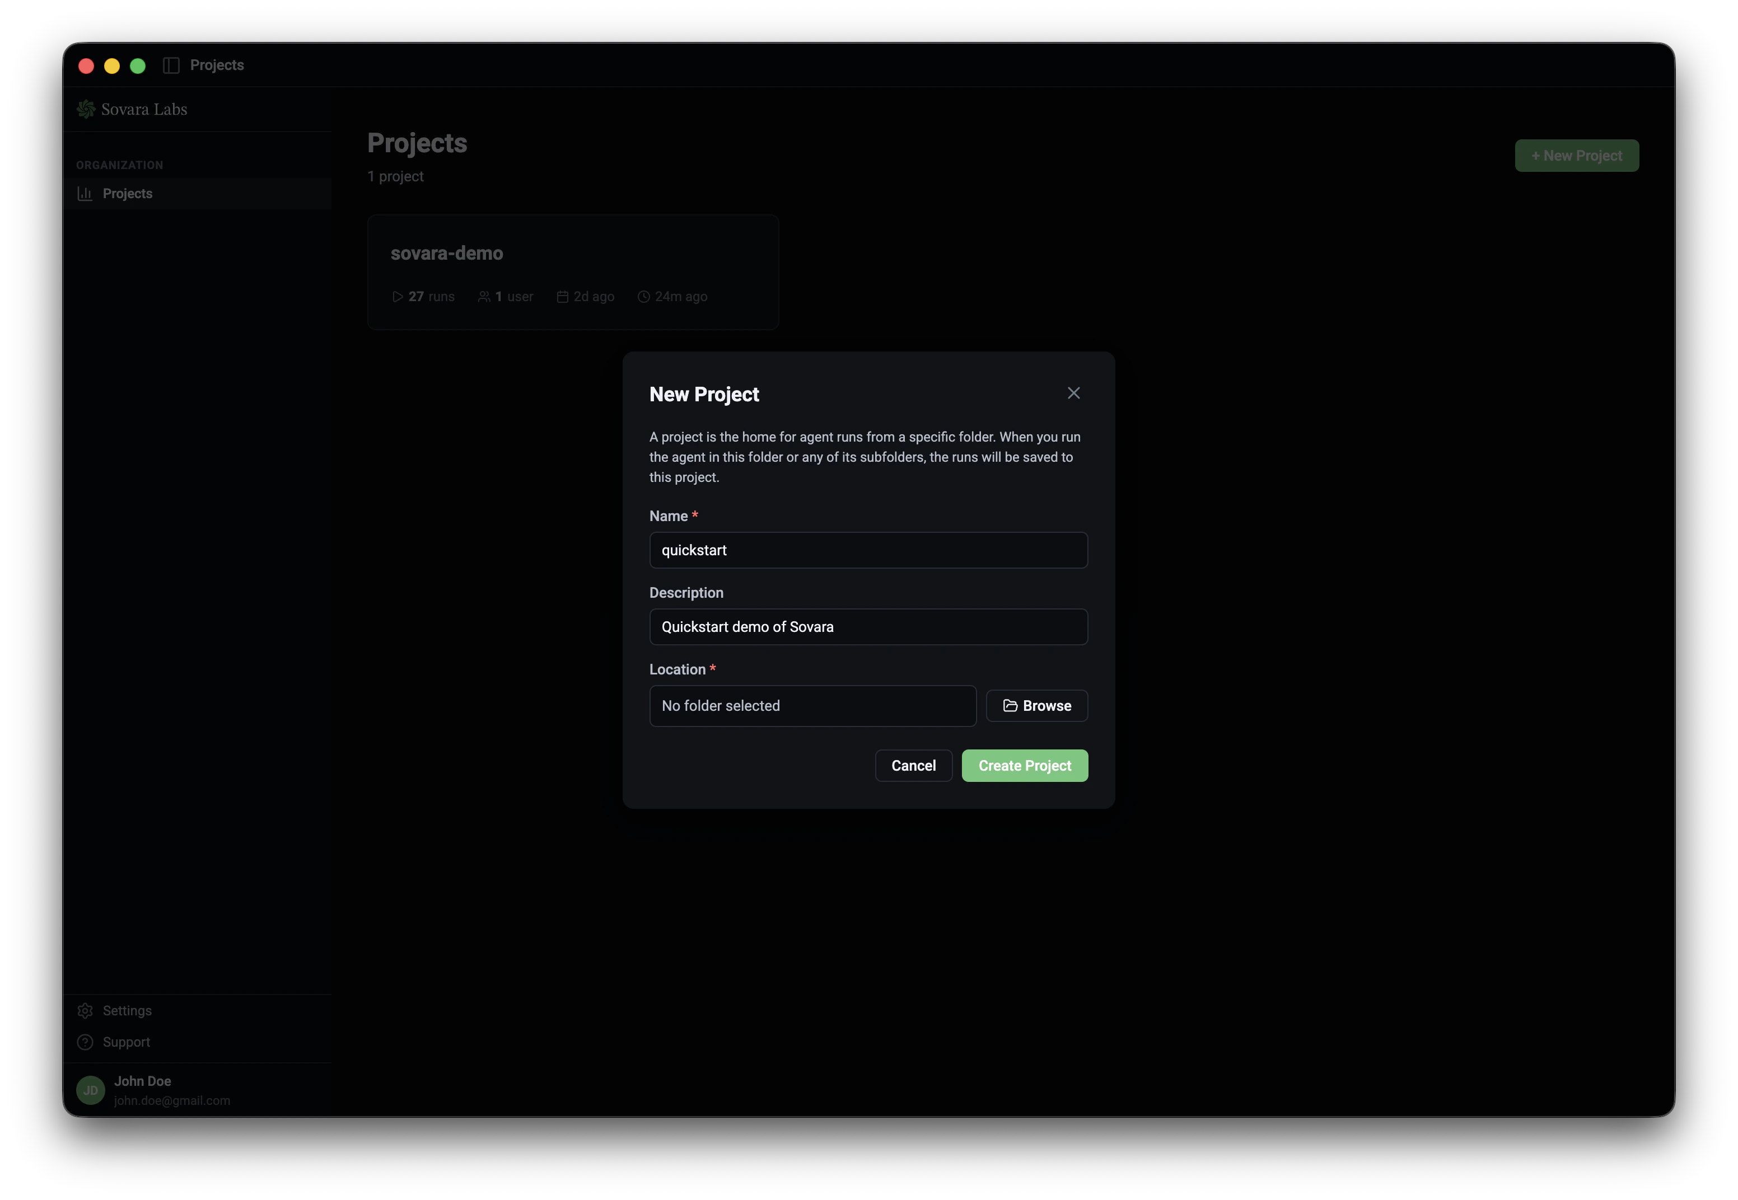Click the JD user avatar
This screenshot has height=1200, width=1738.
tap(90, 1090)
